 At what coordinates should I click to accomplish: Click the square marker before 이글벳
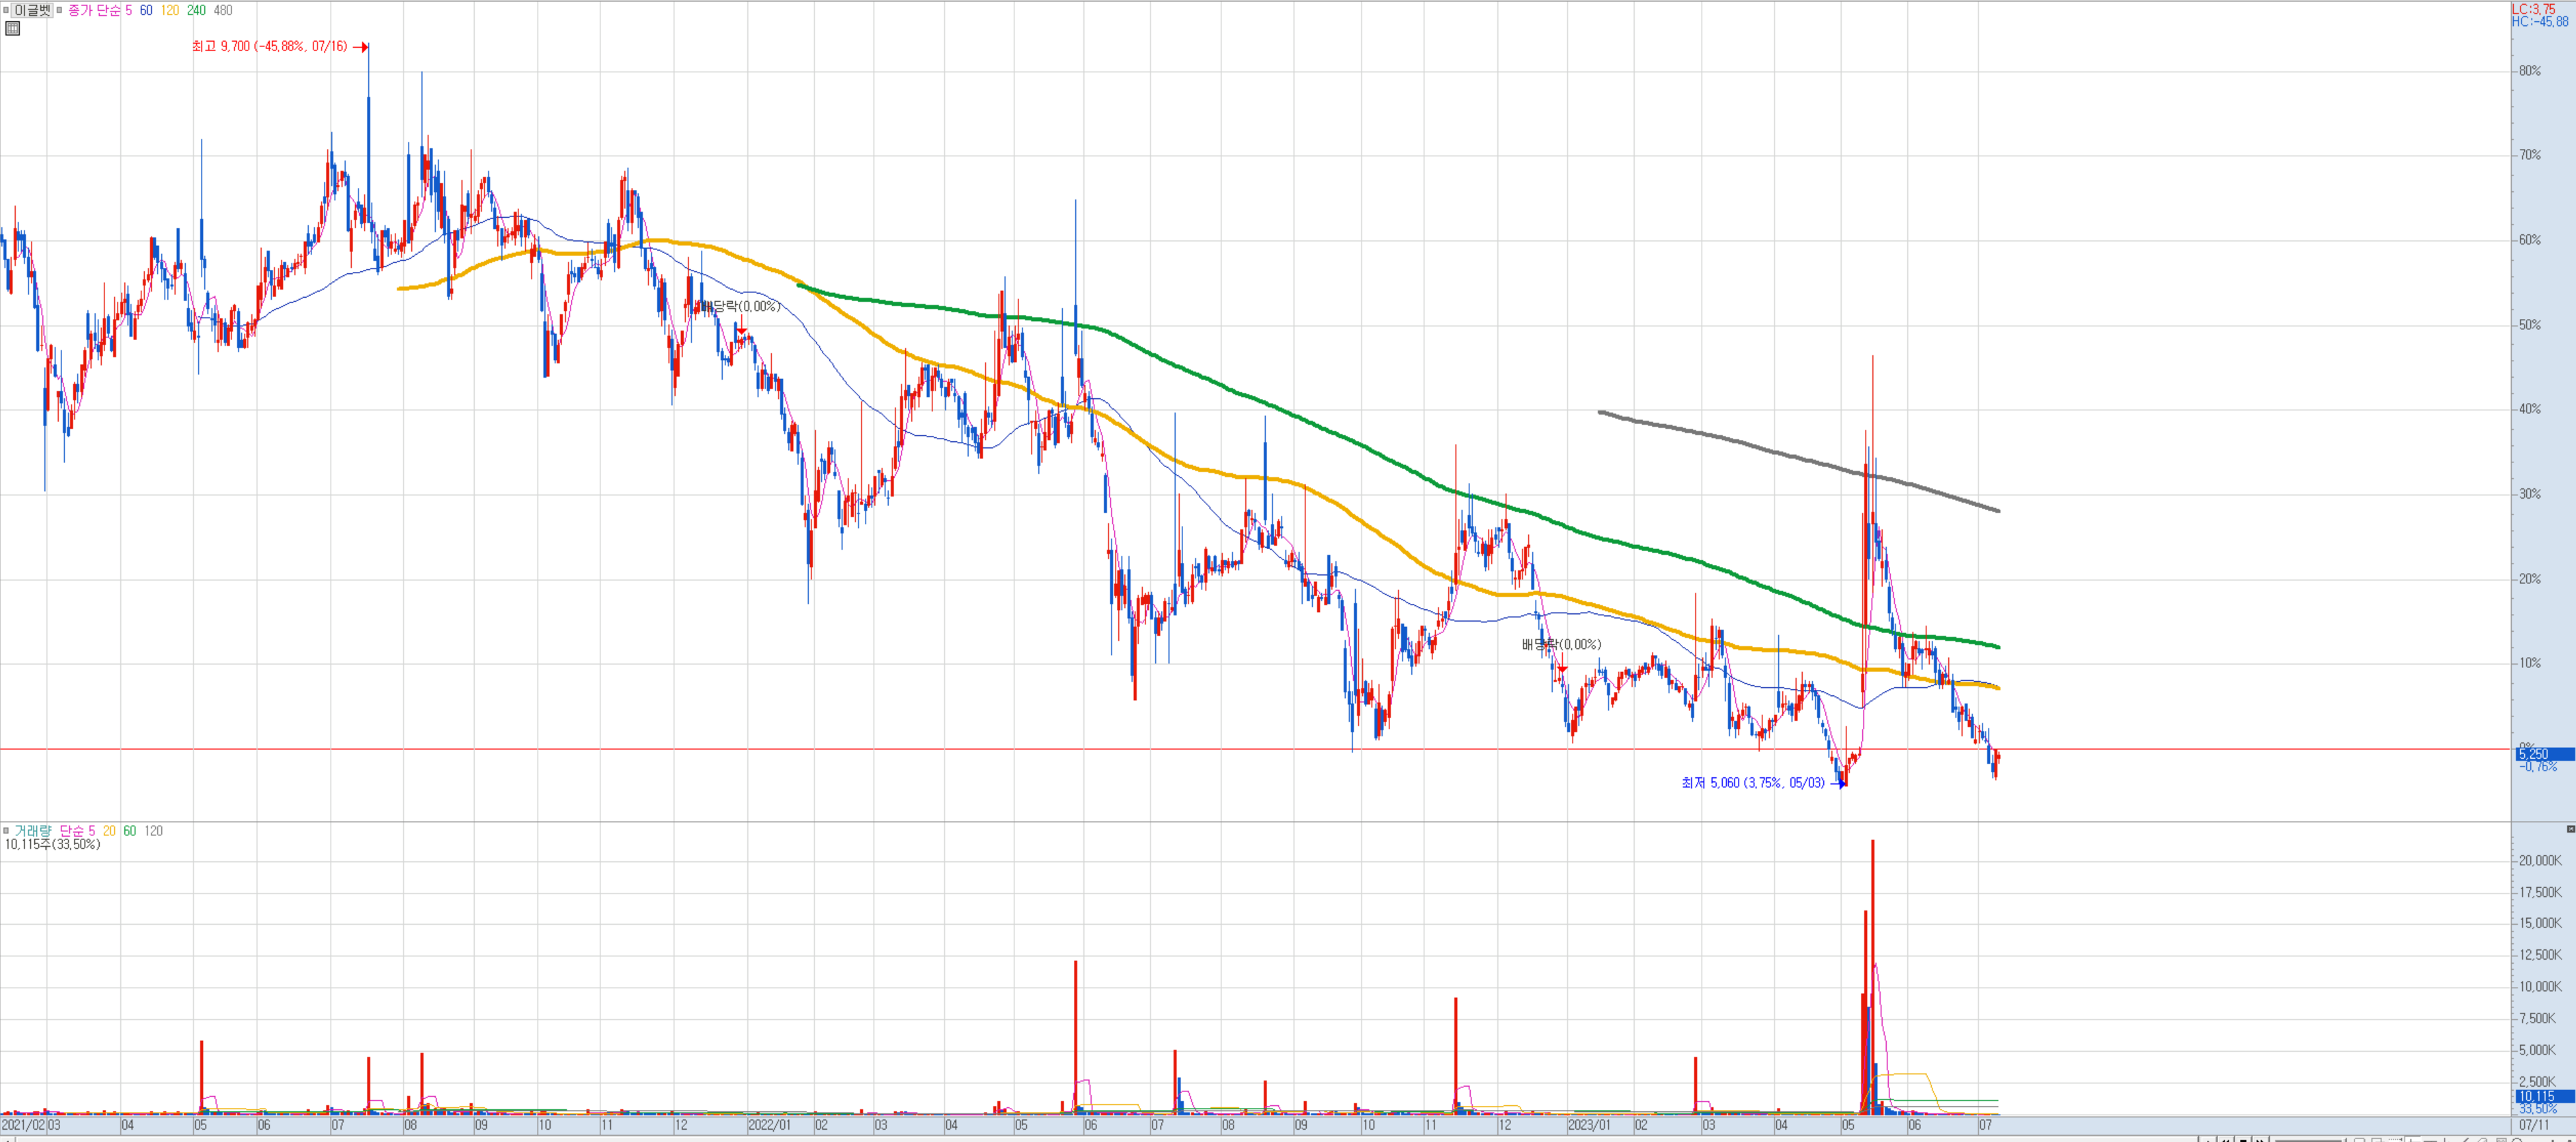pyautogui.click(x=6, y=10)
